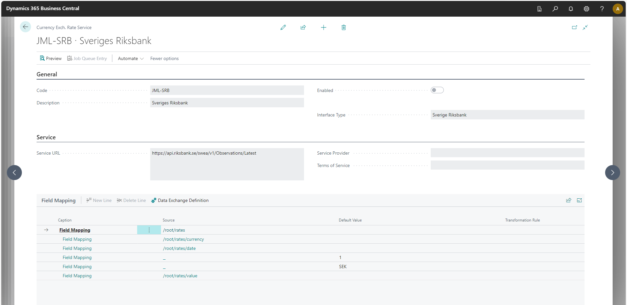Click the pencil edit icon

point(283,27)
